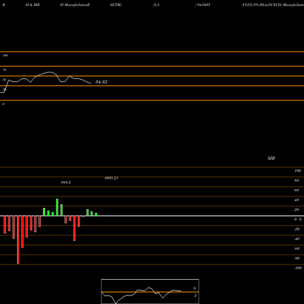Screen dimensions: 304x304
Task: Click the 'MR' panel label
Action: tap(271, 158)
